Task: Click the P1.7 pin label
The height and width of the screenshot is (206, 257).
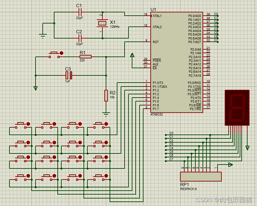Action: coord(156,109)
